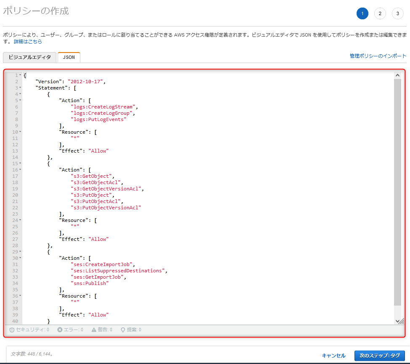Click the 提案 lightbulb icon
The image size is (410, 364).
tap(123, 330)
